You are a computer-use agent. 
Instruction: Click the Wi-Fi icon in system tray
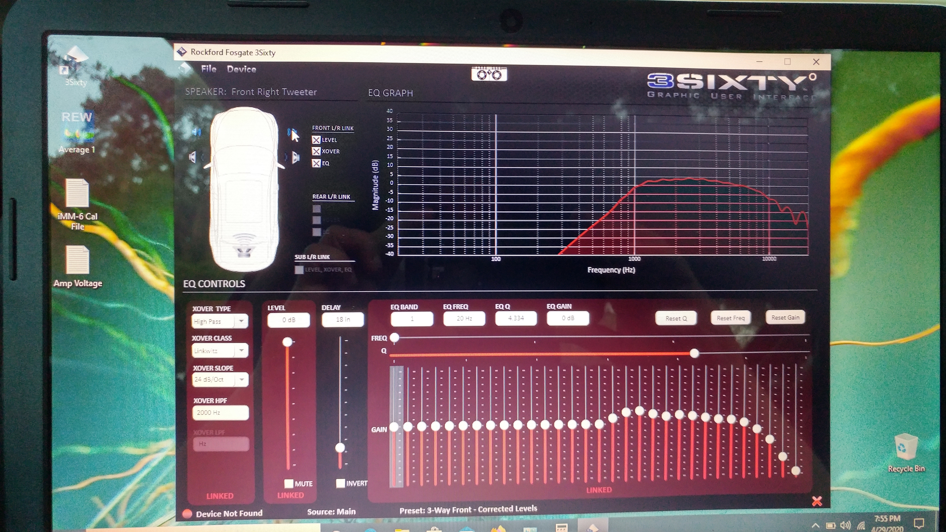coord(861,526)
